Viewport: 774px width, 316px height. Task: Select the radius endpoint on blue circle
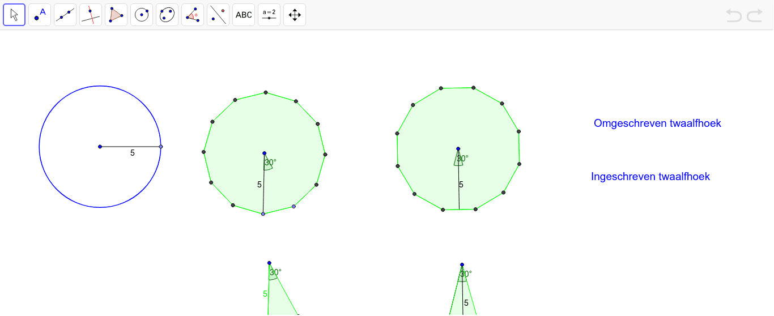tap(161, 147)
